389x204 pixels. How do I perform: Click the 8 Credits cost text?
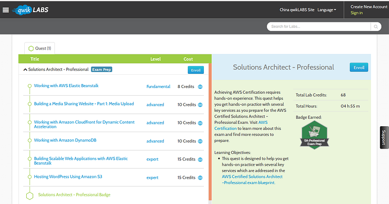pos(186,87)
